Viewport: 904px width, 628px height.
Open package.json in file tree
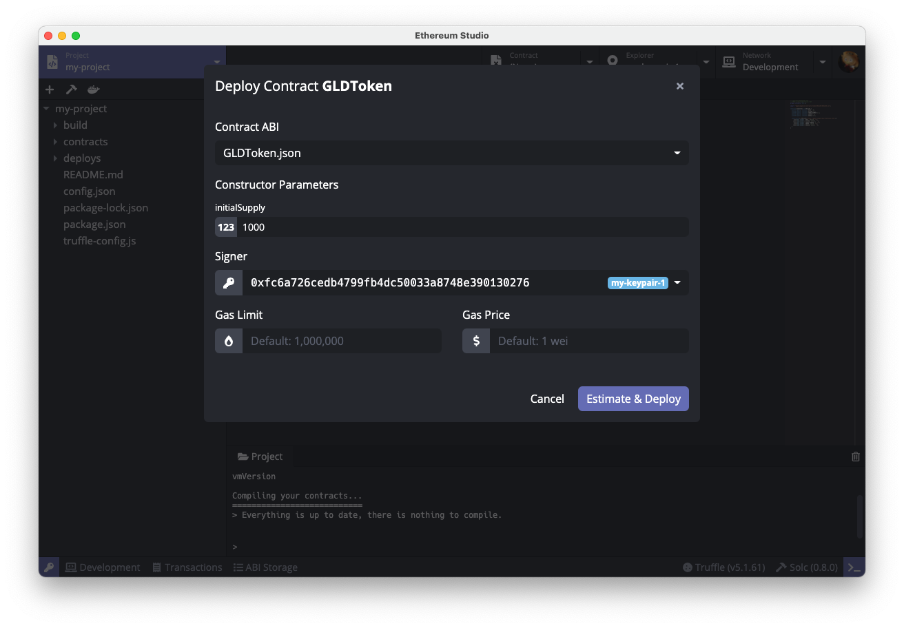[94, 224]
